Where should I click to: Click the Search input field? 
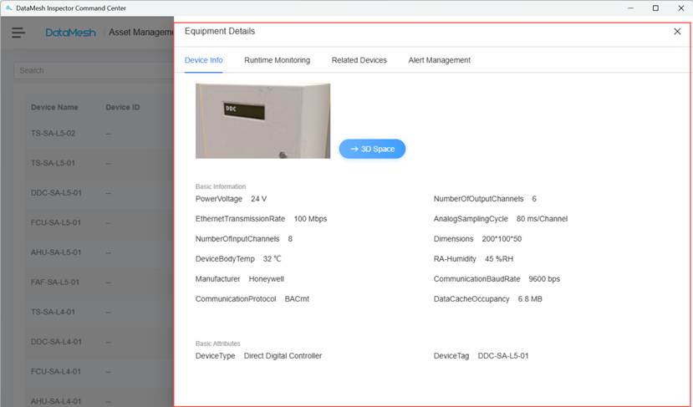pyautogui.click(x=92, y=70)
